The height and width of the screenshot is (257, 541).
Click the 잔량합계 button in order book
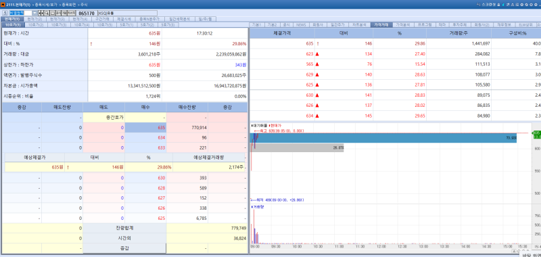124,228
